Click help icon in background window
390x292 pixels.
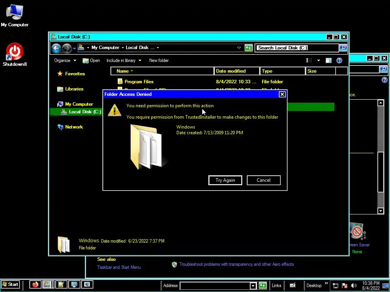[x=385, y=80]
